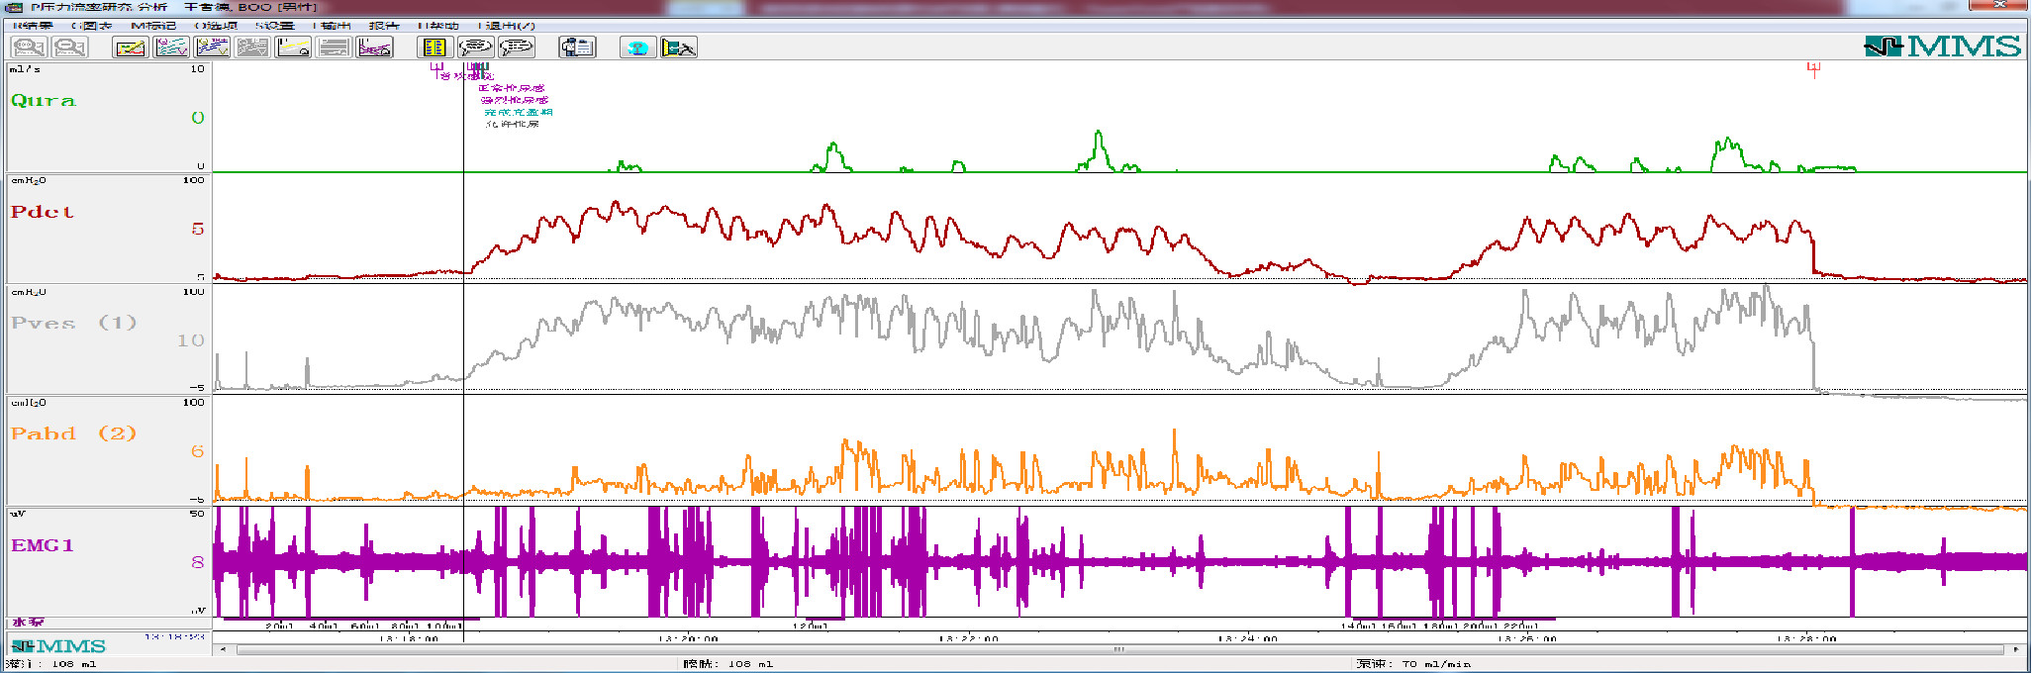Click the orange Pabd (2) channel label
The height and width of the screenshot is (673, 2032).
[x=74, y=433]
